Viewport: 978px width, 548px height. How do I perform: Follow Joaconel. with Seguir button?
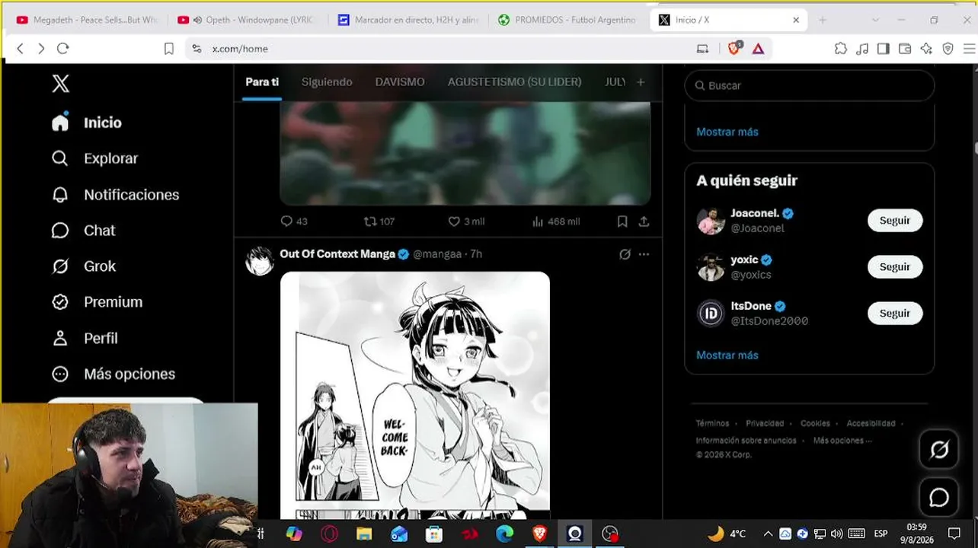[x=895, y=221]
